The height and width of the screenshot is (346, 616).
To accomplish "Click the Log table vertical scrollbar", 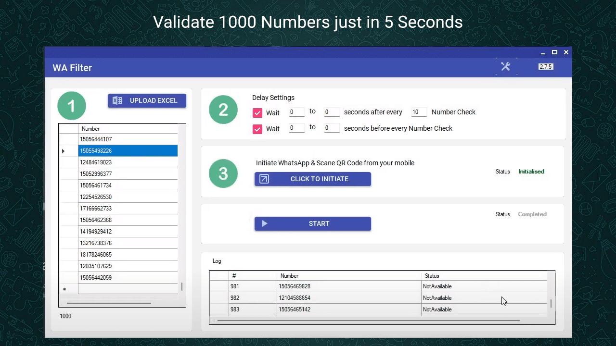I will [551, 303].
